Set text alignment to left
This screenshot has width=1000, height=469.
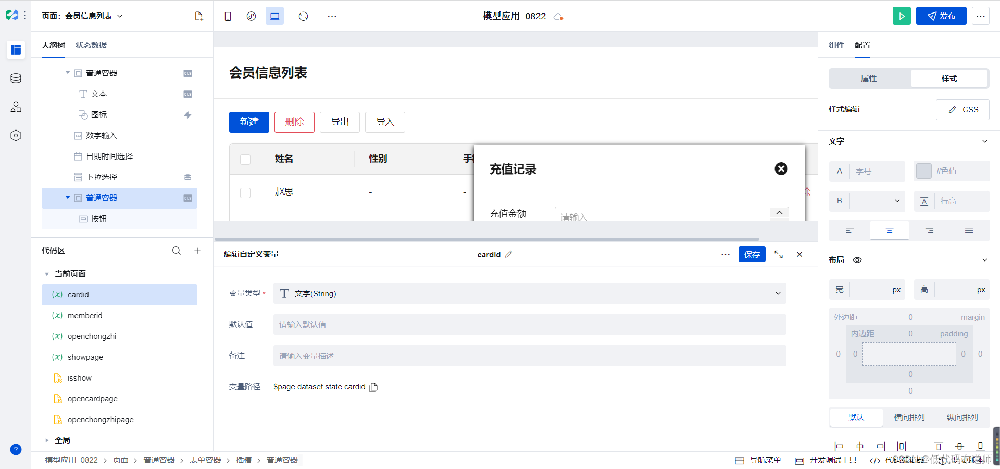pyautogui.click(x=849, y=230)
